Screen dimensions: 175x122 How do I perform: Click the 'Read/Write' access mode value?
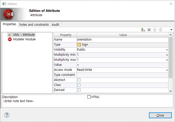pyautogui.click(x=85, y=70)
